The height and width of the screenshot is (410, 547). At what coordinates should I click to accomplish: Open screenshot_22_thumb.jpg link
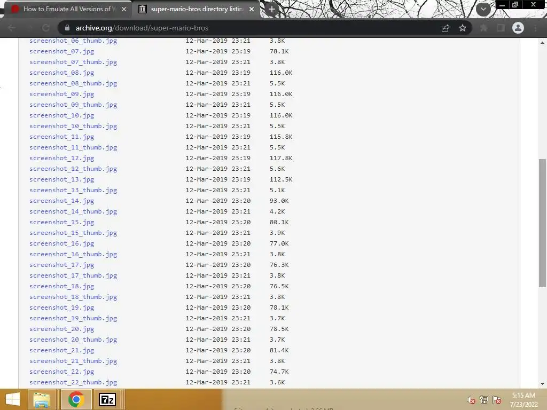click(x=73, y=382)
